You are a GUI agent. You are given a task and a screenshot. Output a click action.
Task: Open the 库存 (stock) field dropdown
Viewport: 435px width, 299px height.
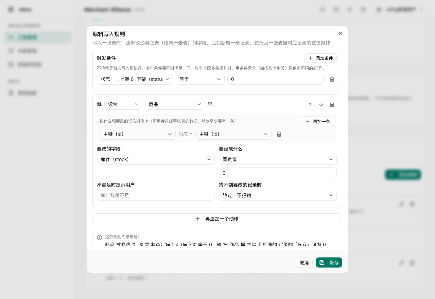tap(156, 159)
